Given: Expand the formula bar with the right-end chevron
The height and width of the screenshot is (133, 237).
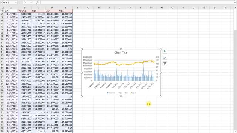Looking at the screenshot, I should pos(235,3).
